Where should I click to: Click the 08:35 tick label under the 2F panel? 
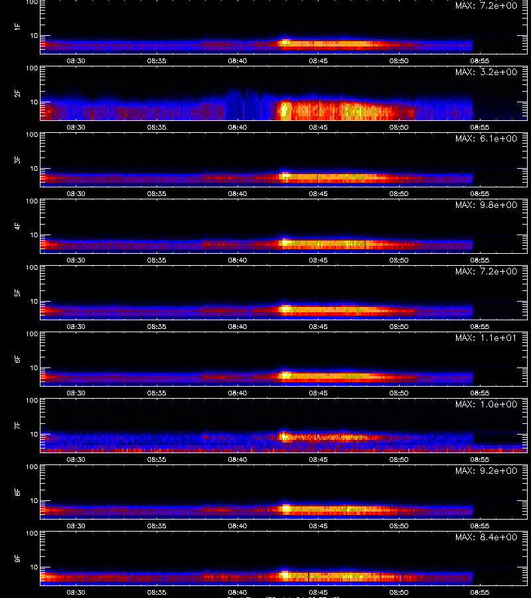pyautogui.click(x=157, y=127)
